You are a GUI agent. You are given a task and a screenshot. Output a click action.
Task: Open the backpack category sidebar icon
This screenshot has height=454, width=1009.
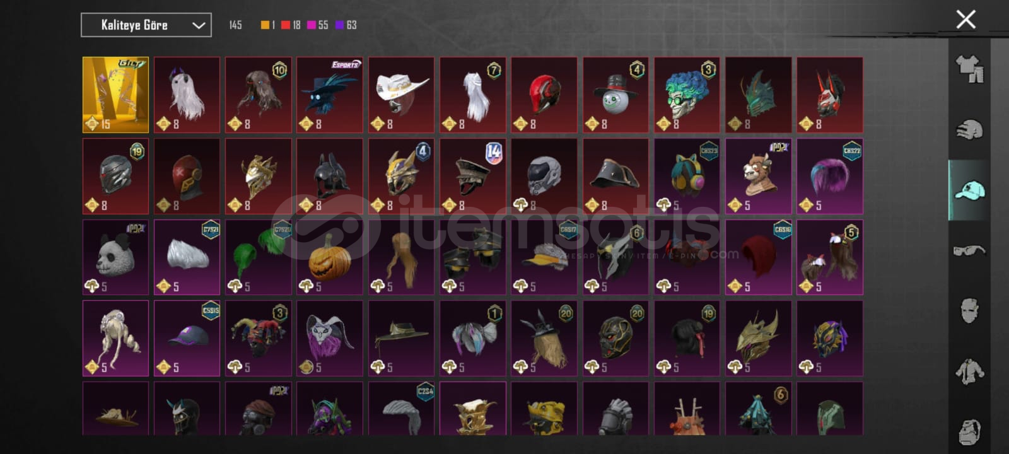(x=969, y=431)
